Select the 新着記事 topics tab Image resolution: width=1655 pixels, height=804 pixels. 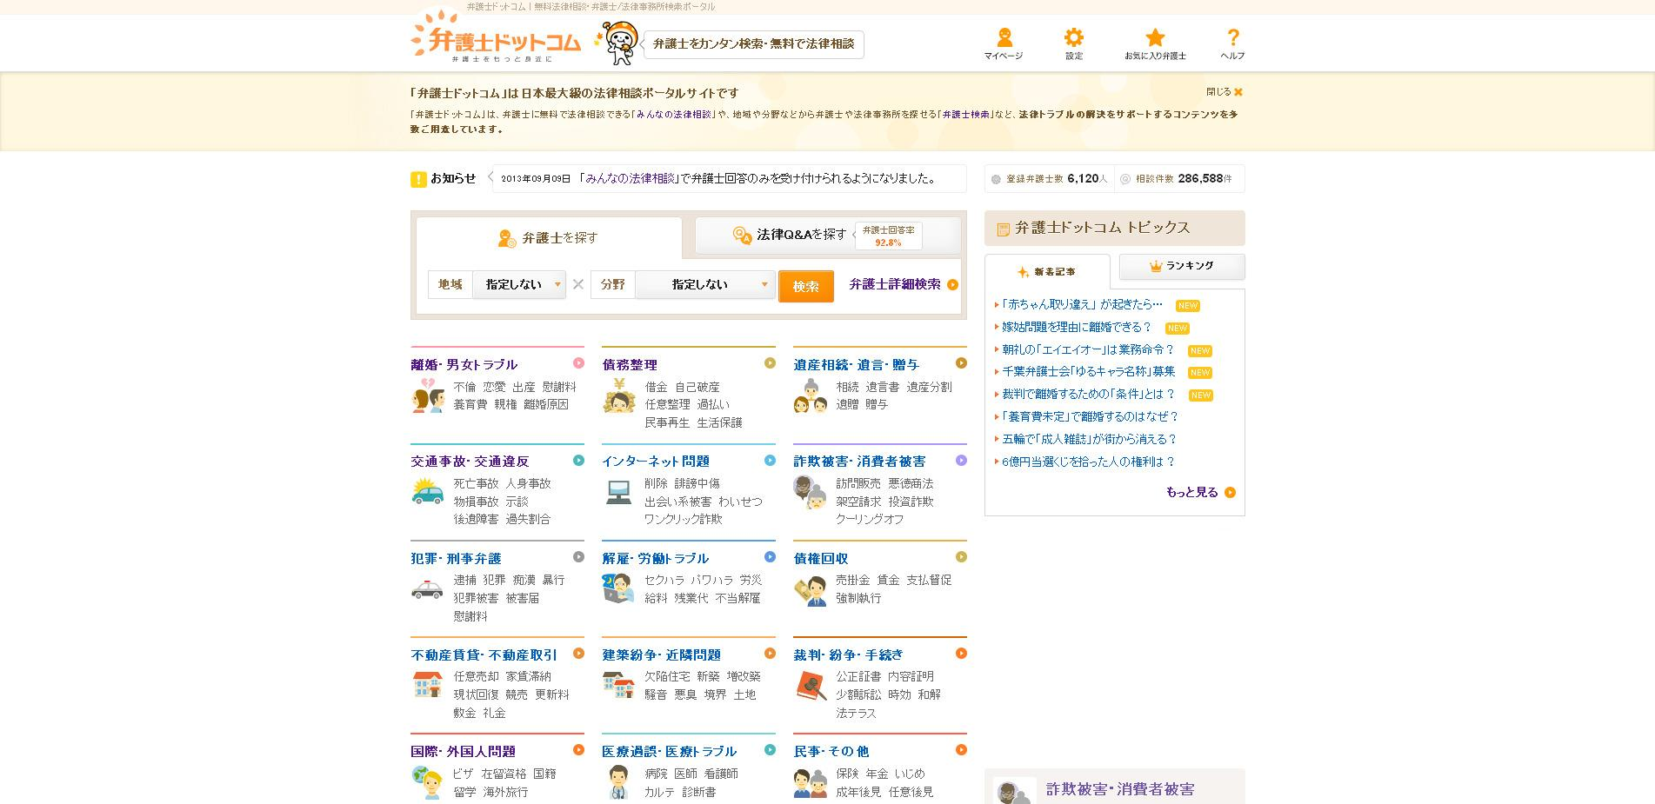(1047, 271)
